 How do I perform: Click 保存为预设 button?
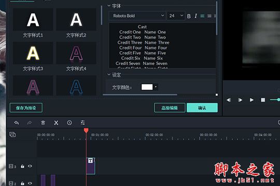point(26,107)
